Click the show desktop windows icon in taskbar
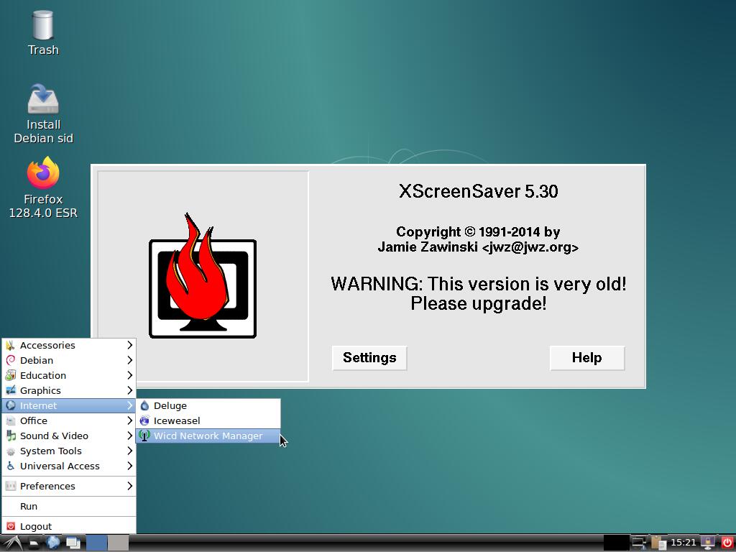Image resolution: width=736 pixels, height=552 pixels. tap(73, 543)
